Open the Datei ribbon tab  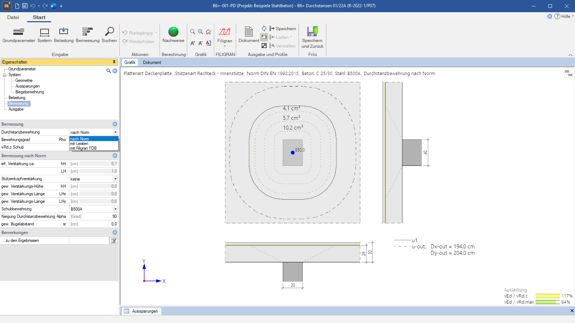pyautogui.click(x=13, y=17)
